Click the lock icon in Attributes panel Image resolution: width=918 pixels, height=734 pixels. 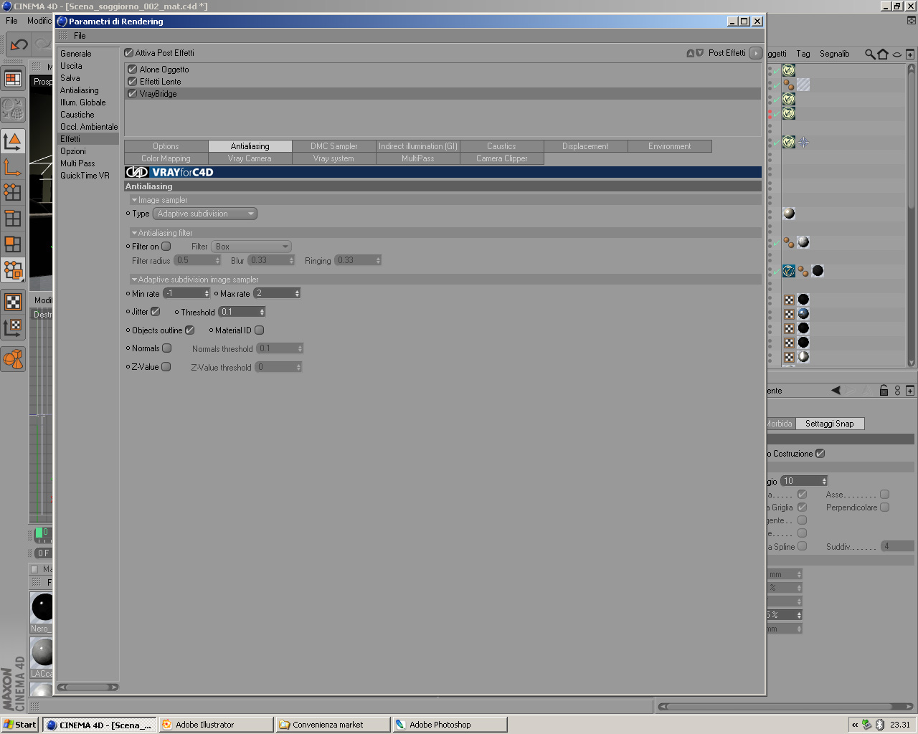tap(884, 390)
